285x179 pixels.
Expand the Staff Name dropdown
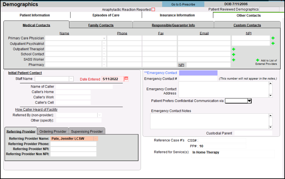click(71, 79)
